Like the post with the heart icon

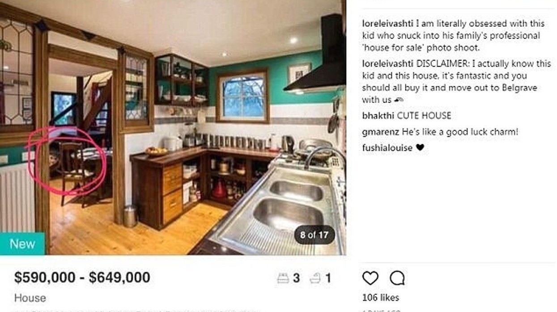click(x=370, y=278)
